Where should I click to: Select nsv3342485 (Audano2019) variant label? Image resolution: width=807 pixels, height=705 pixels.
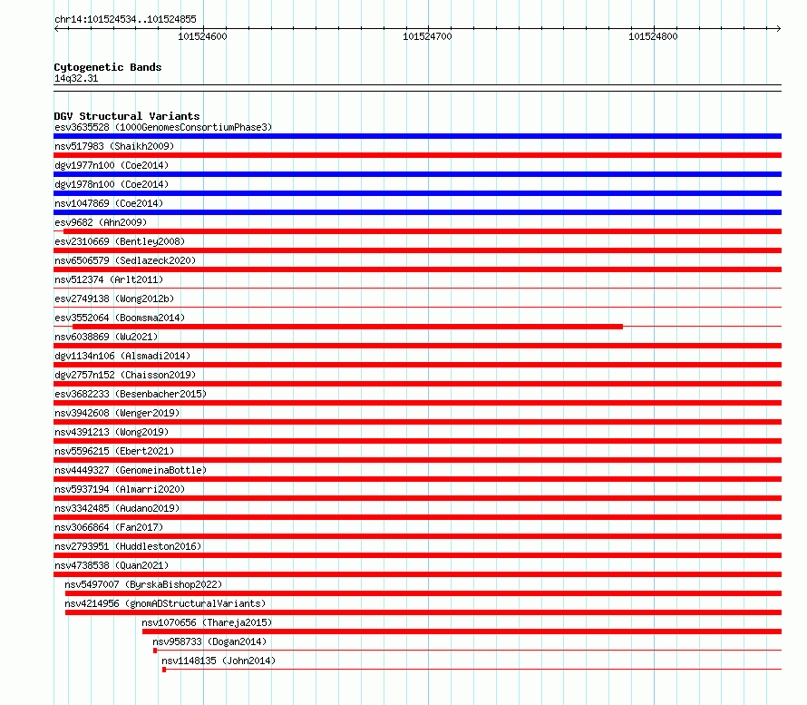(117, 508)
